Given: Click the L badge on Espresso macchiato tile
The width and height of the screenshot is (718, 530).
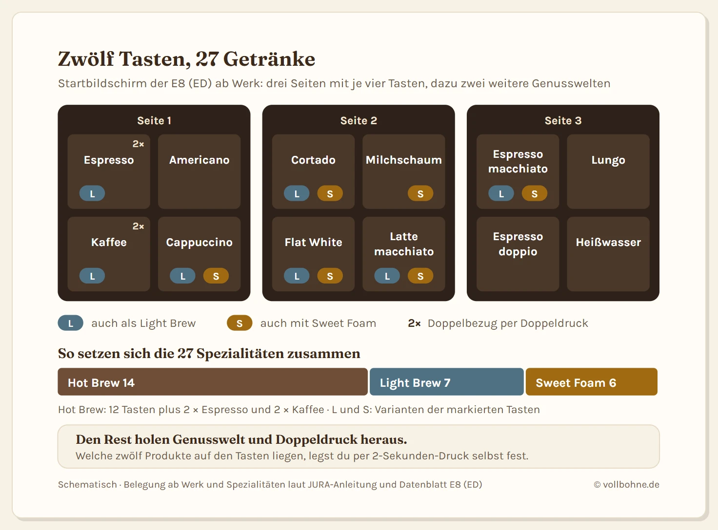Looking at the screenshot, I should (x=501, y=193).
